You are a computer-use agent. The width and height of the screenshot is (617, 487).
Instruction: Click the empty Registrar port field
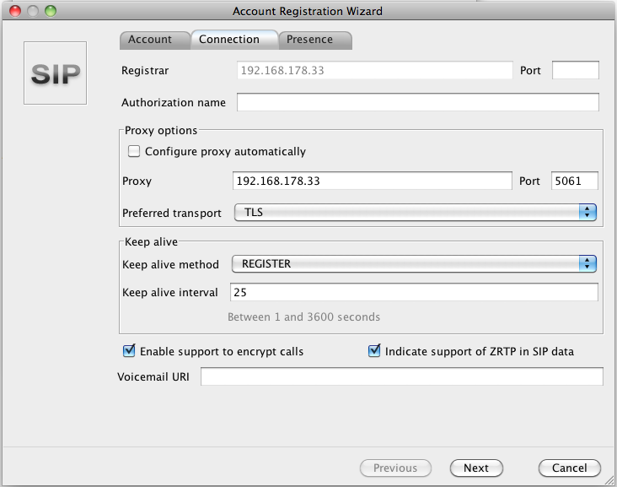point(575,71)
